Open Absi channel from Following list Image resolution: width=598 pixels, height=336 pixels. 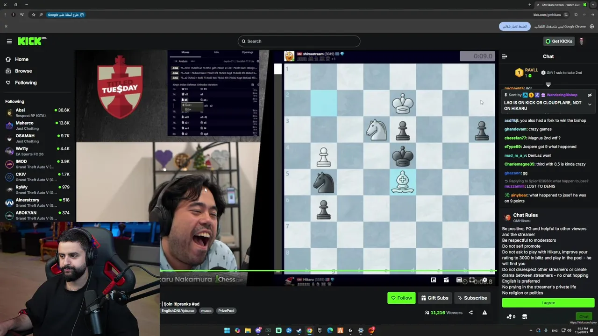(x=37, y=112)
